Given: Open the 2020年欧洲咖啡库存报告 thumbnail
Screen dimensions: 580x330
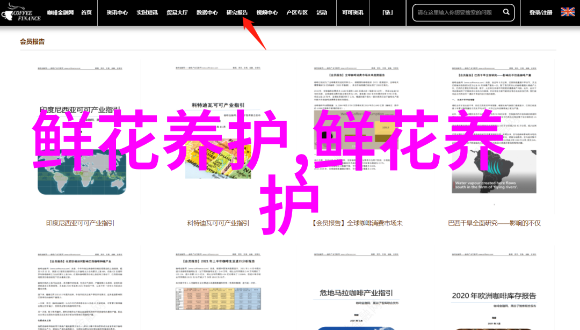Looking at the screenshot, I should coord(494,288).
